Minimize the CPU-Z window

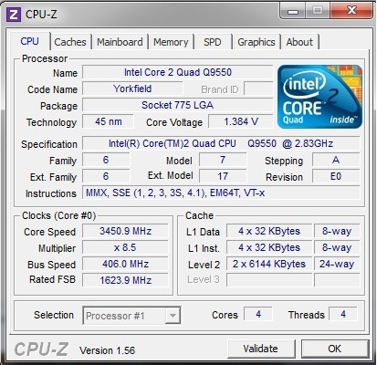pyautogui.click(x=293, y=11)
